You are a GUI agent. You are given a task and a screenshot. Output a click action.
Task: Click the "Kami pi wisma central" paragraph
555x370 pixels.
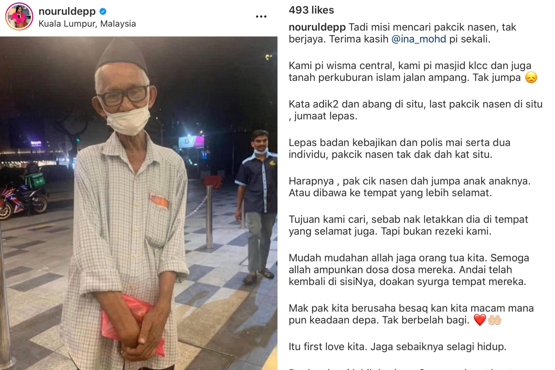[x=413, y=72]
